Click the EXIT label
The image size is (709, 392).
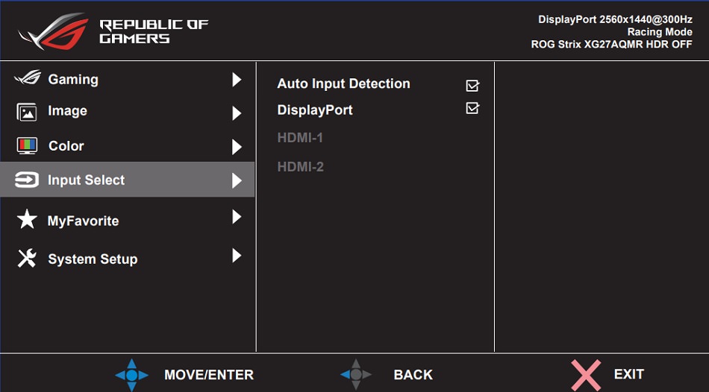(x=628, y=374)
